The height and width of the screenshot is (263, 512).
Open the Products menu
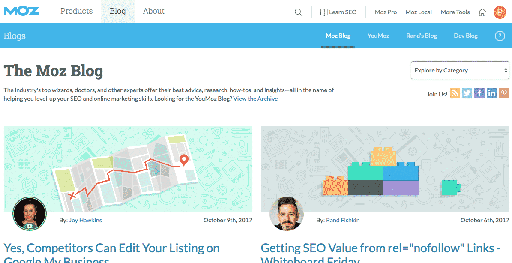(76, 11)
